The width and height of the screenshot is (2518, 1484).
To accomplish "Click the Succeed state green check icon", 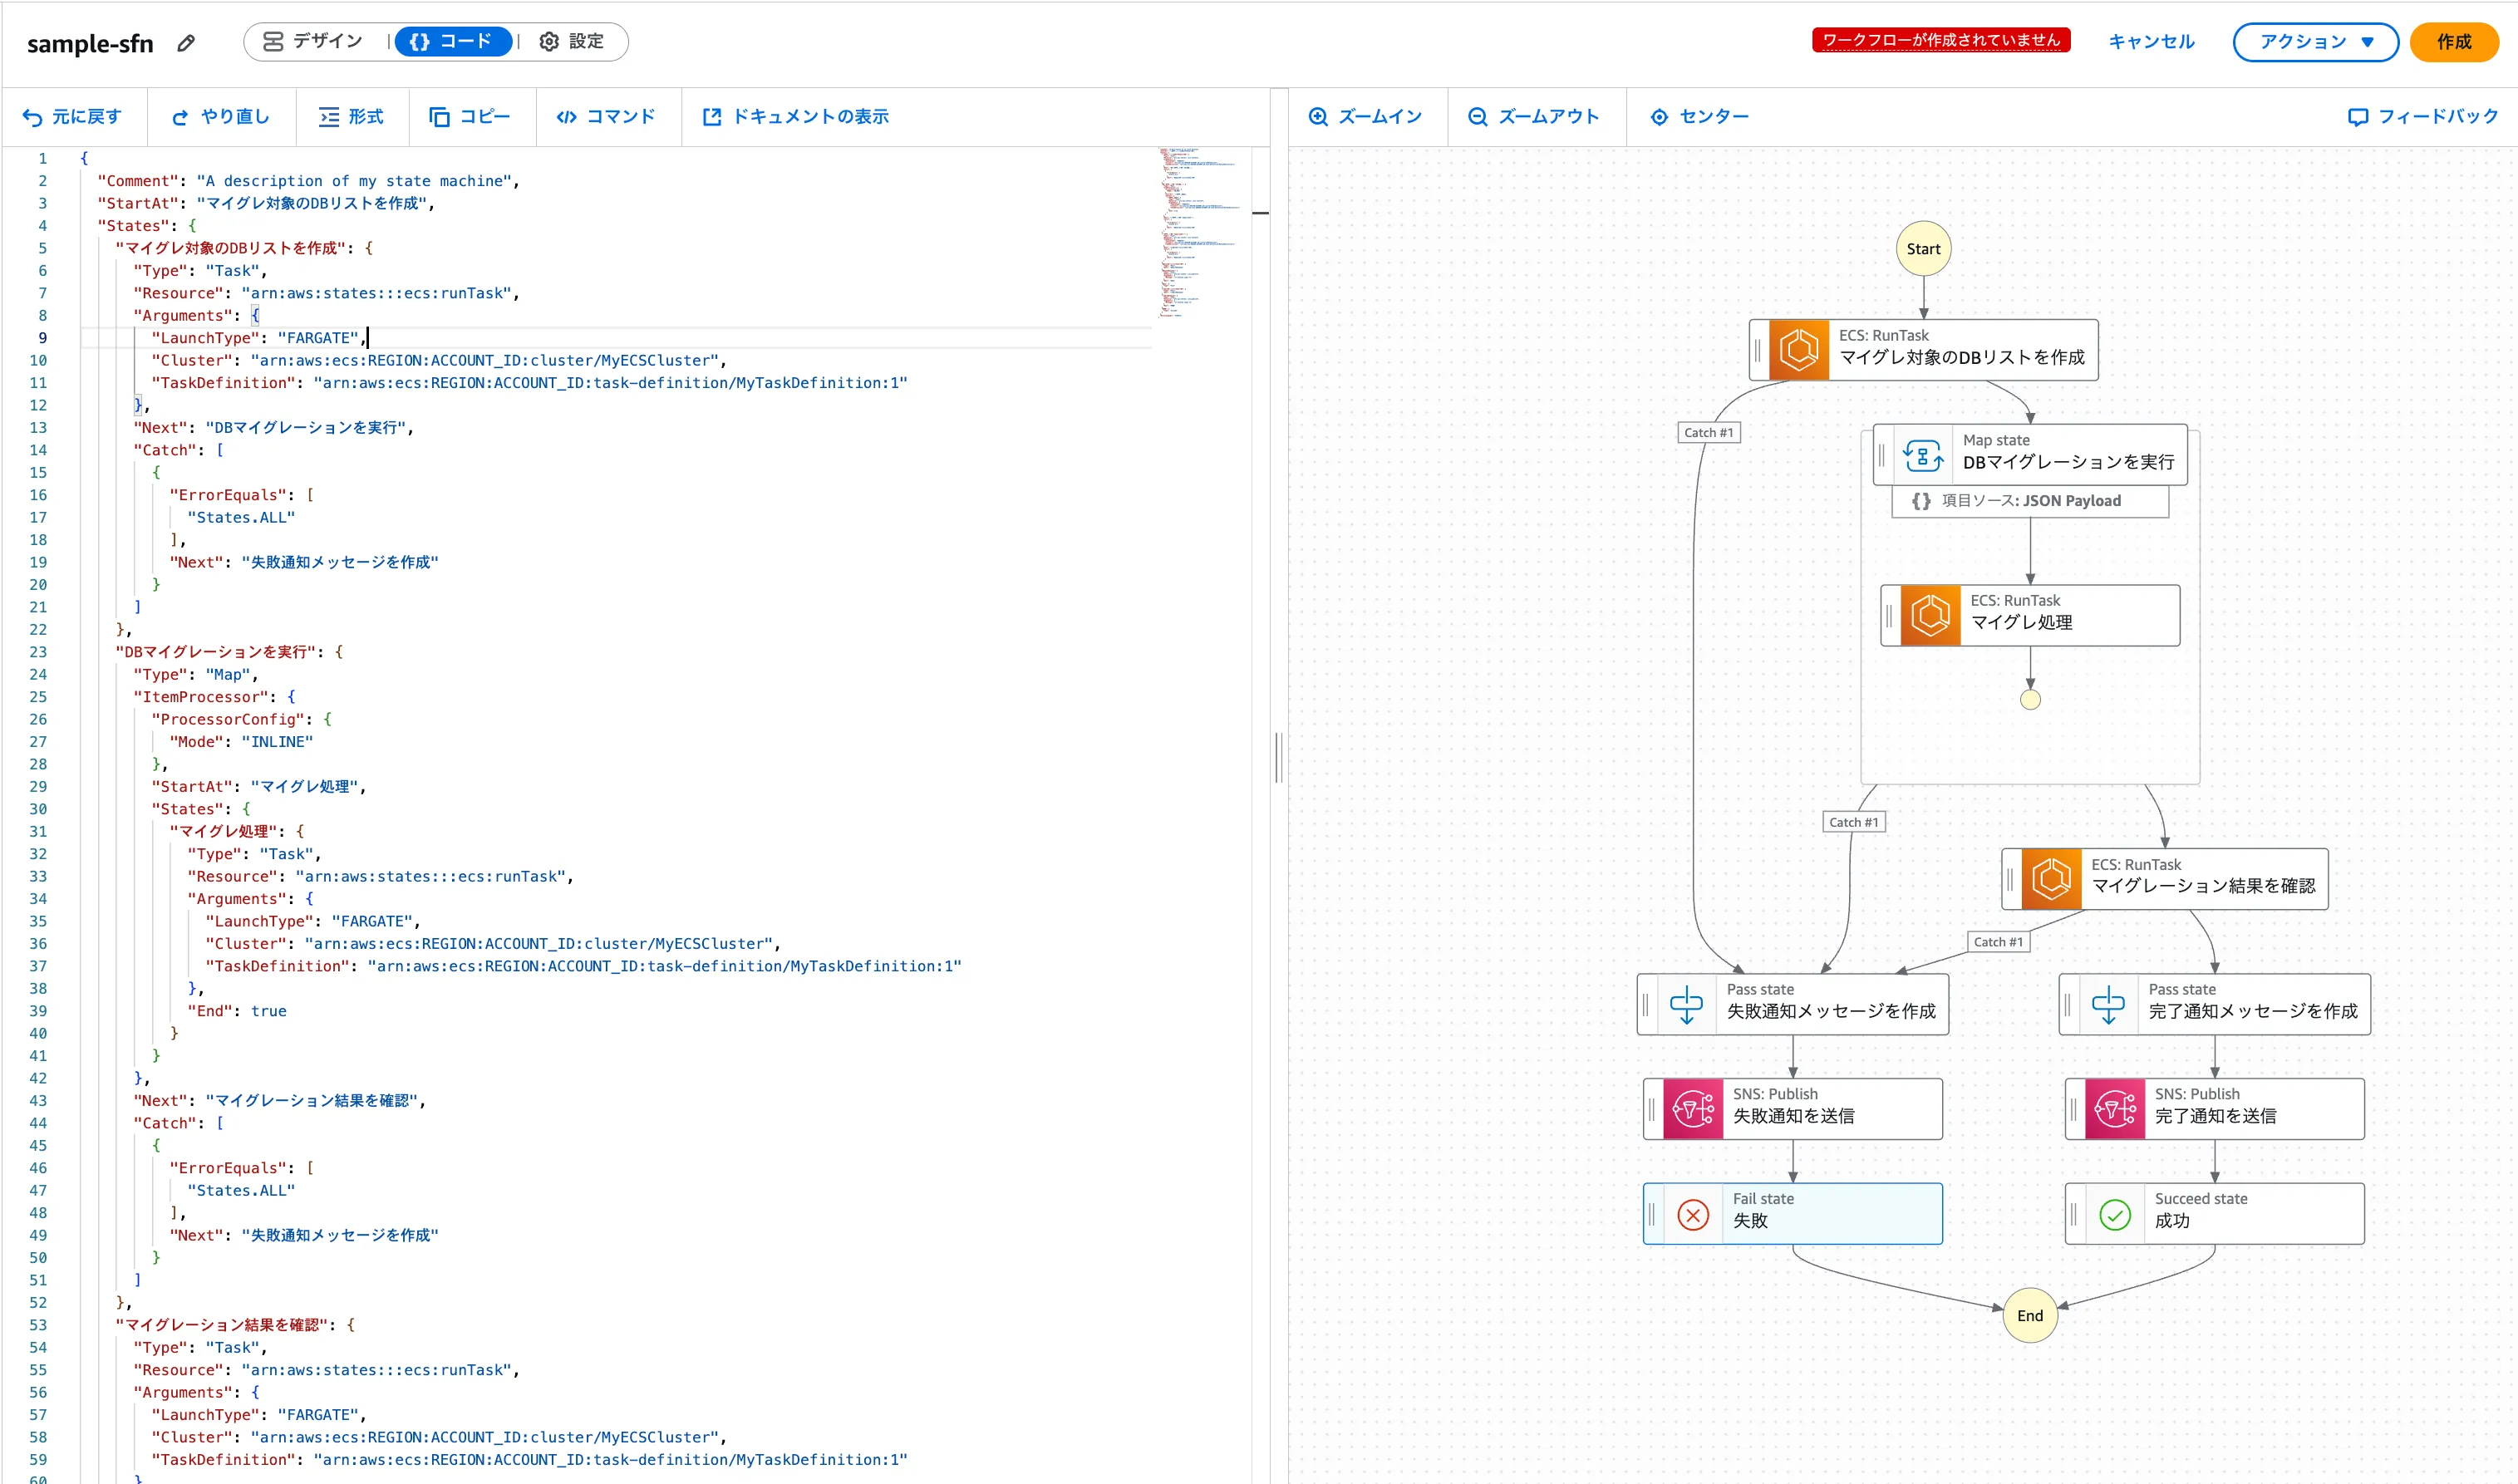I will coord(2114,1214).
